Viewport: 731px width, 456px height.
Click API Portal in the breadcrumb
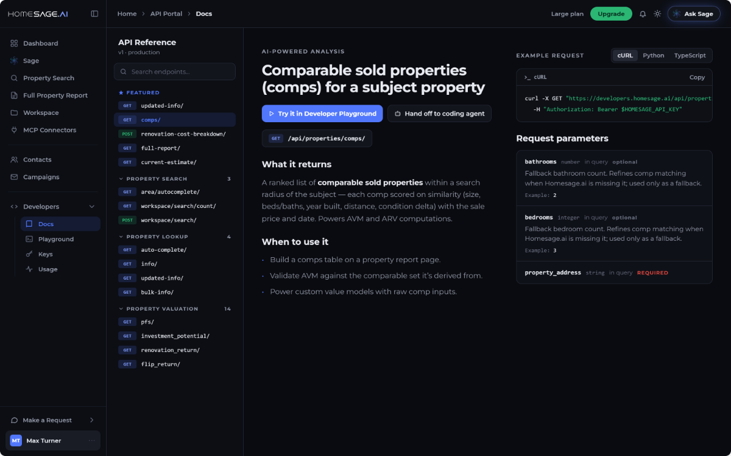166,13
